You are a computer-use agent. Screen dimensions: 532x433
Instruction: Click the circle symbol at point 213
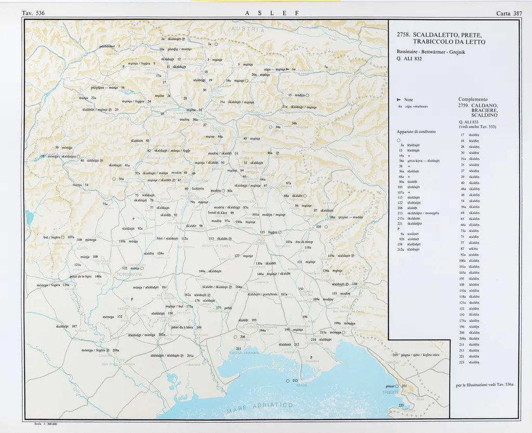coord(288,381)
